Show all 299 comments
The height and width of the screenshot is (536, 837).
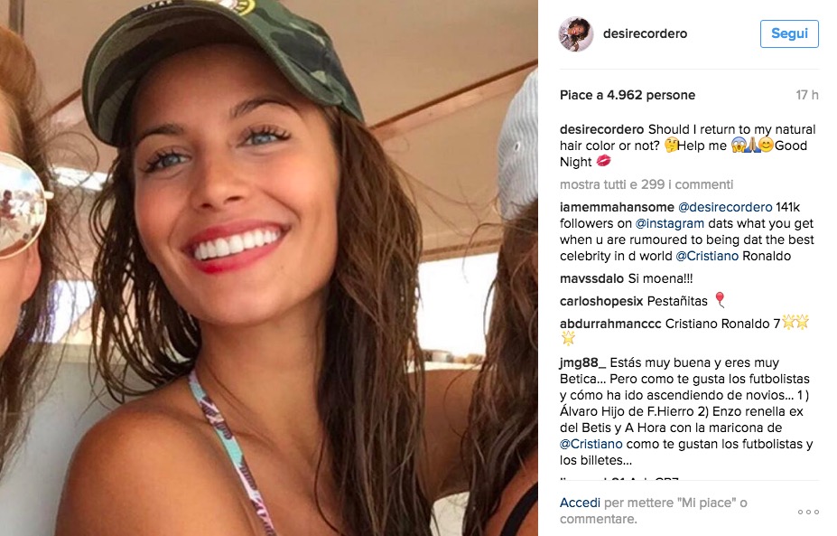tap(646, 184)
